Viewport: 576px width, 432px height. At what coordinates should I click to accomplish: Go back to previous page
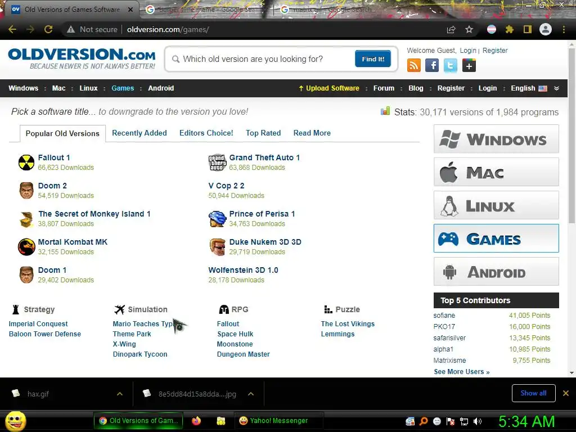[x=12, y=29]
